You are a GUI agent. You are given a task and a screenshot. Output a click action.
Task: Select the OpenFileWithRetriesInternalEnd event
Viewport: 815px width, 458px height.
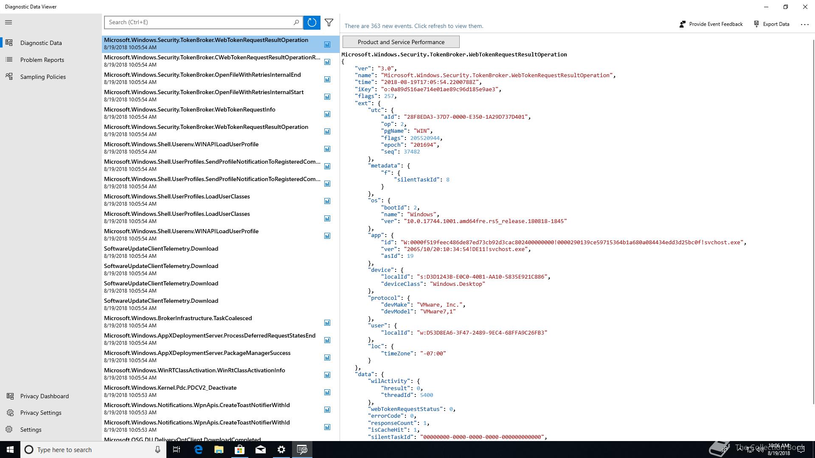click(x=221, y=78)
